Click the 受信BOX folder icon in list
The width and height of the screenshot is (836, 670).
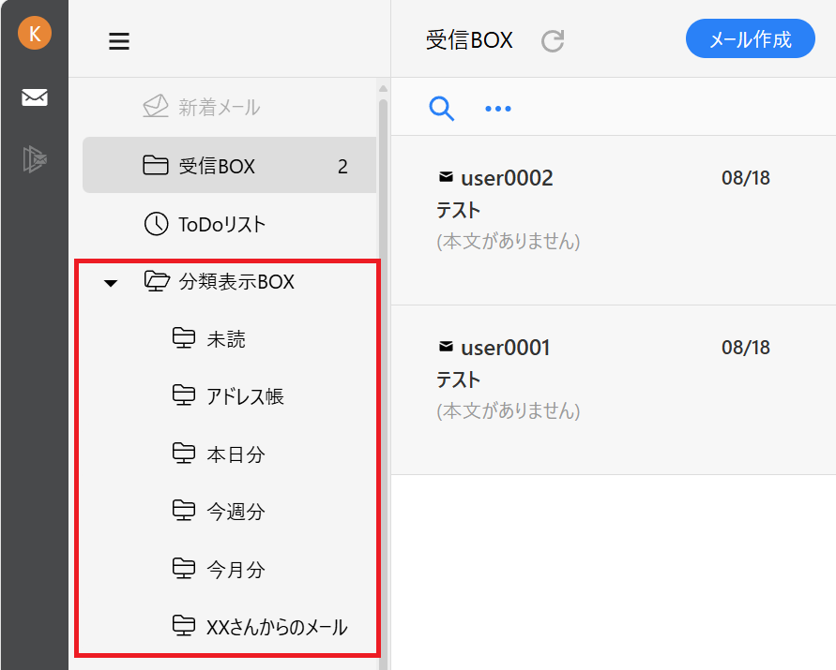point(156,165)
